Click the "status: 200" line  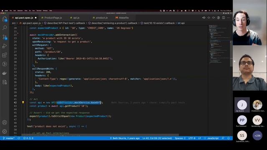pyautogui.click(x=43, y=72)
